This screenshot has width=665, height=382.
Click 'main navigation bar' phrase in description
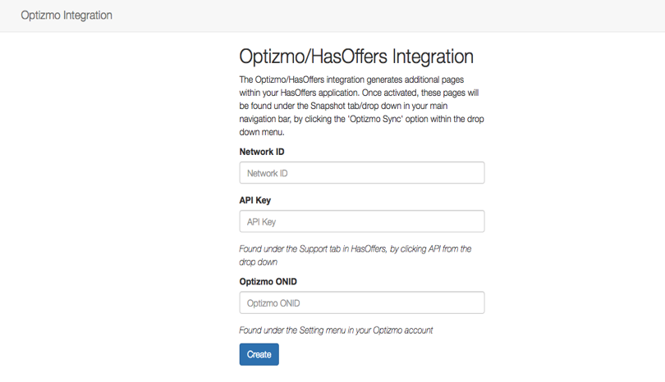coord(343,112)
